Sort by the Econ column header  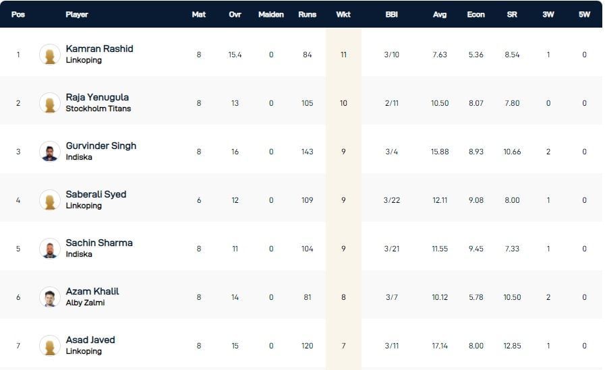click(476, 14)
